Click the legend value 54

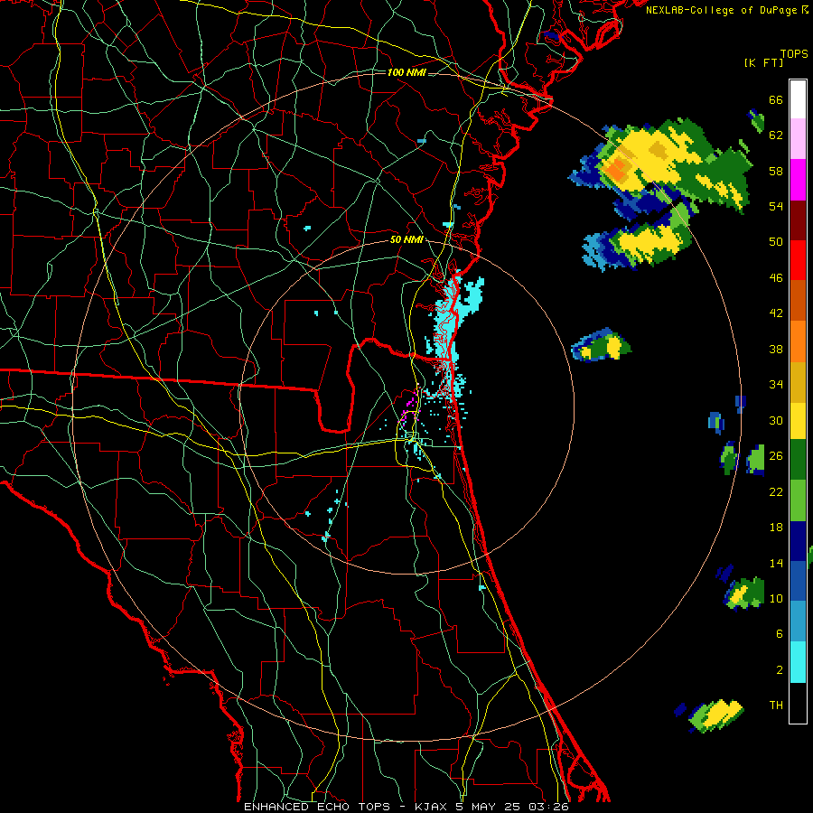click(776, 206)
